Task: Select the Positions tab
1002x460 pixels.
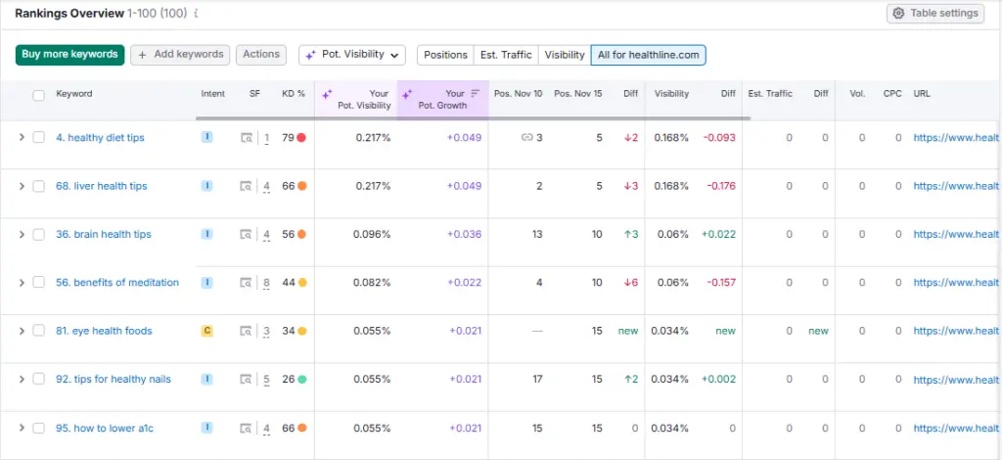Action: point(445,55)
